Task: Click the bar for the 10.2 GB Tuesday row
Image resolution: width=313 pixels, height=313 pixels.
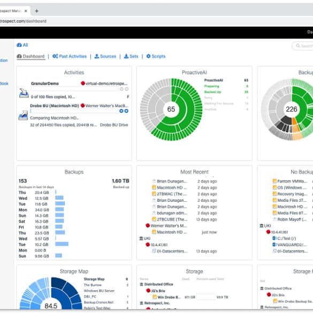Action: 62,244
